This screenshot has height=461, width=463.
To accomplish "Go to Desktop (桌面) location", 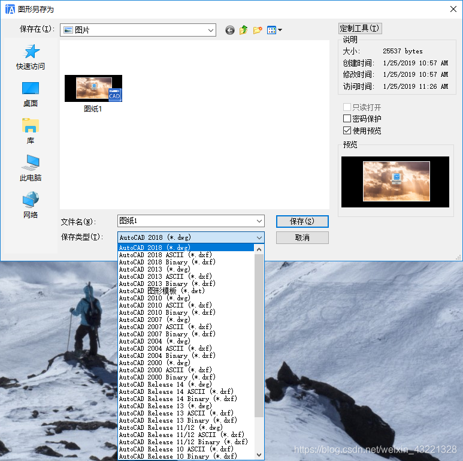I will pos(31,95).
